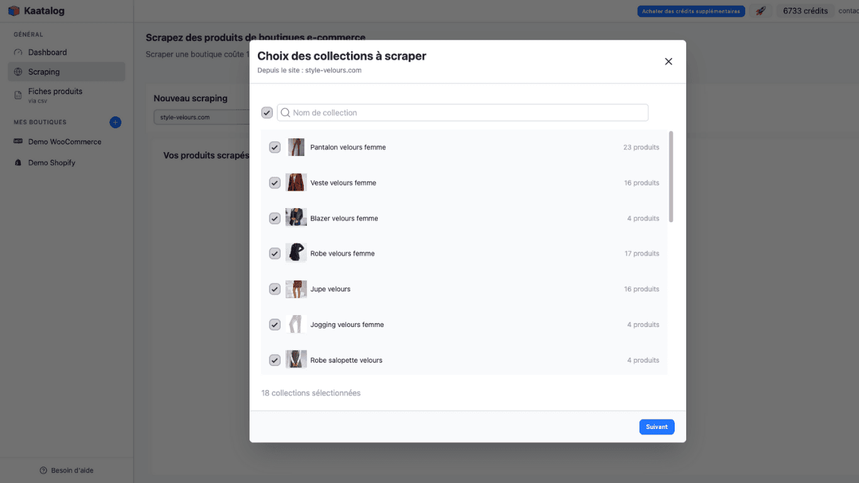859x483 pixels.
Task: Click the Kaatalog cube logo
Action: [x=13, y=10]
